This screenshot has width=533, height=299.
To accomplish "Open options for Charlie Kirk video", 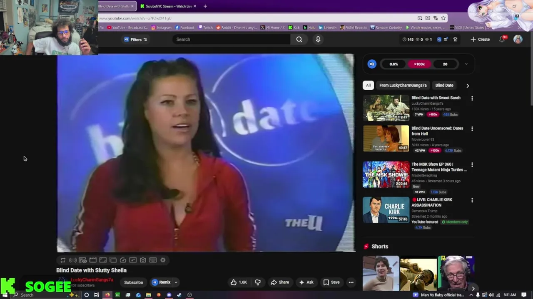I will (x=472, y=200).
